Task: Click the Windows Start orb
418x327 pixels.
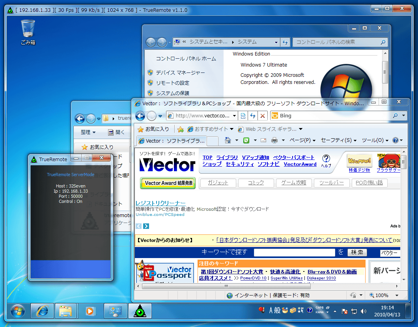Action: click(x=18, y=311)
